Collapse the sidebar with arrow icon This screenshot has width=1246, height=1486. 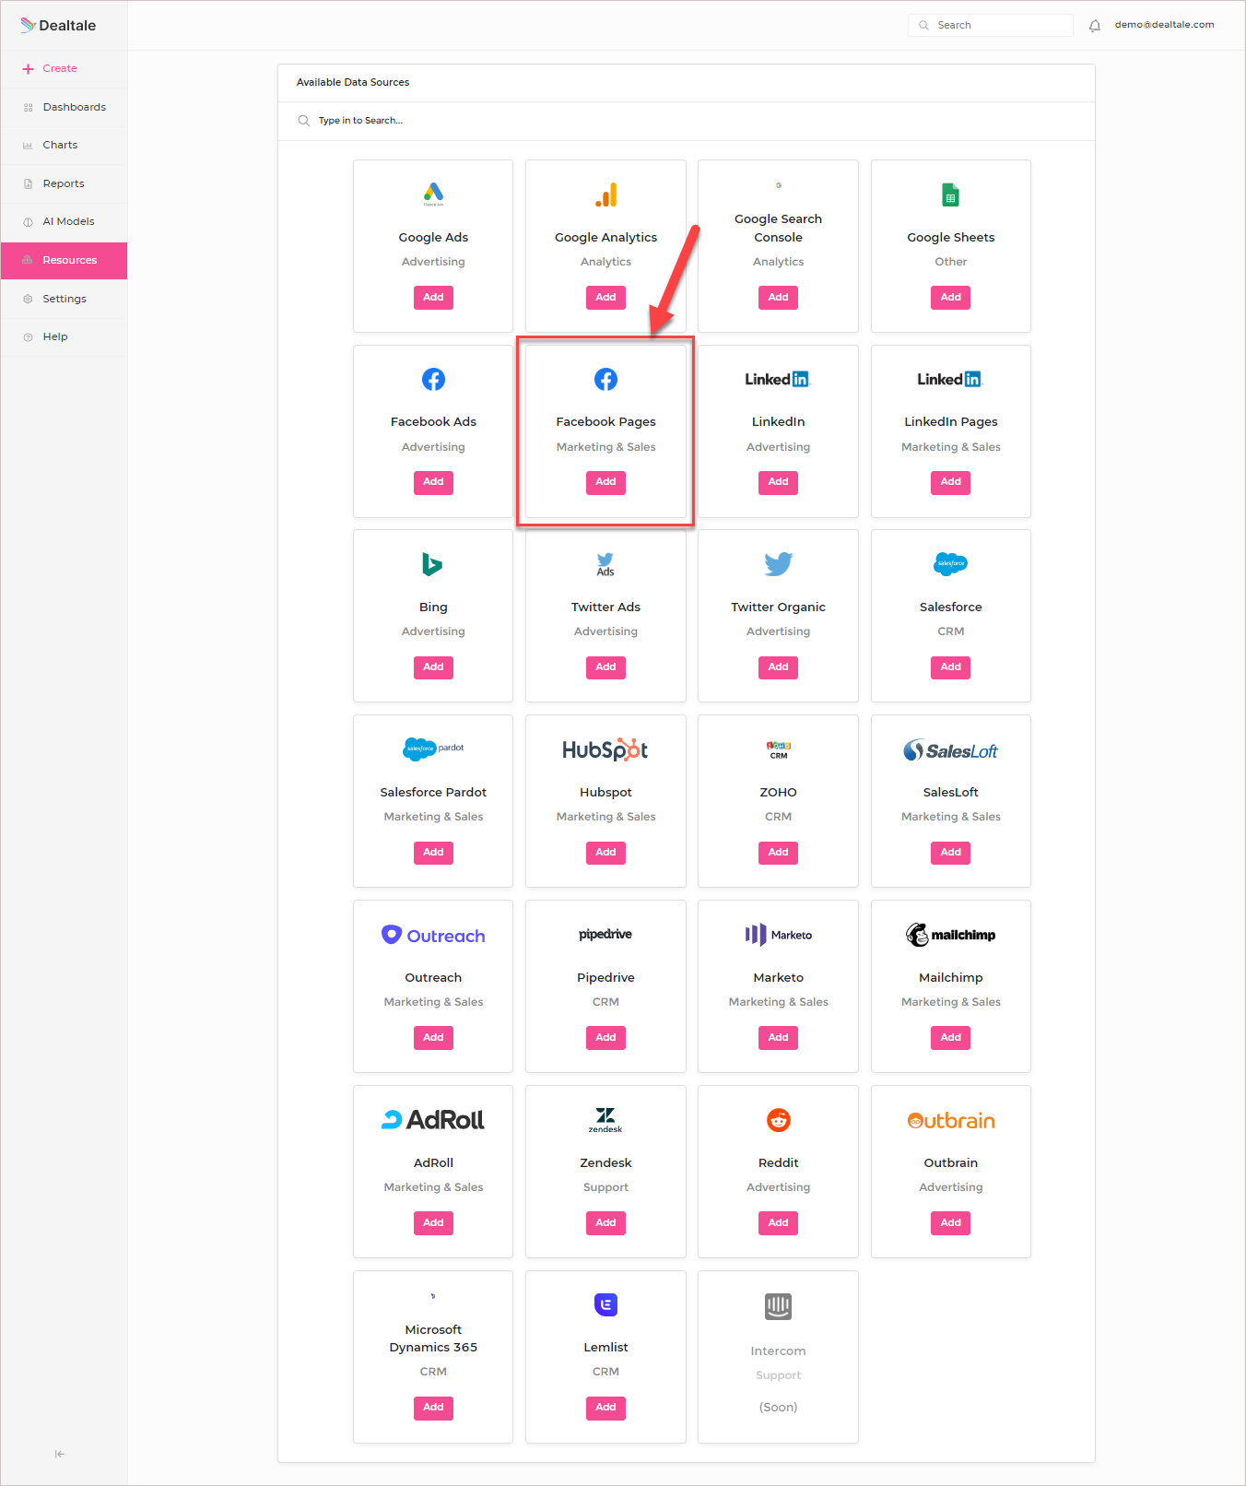coord(60,1454)
